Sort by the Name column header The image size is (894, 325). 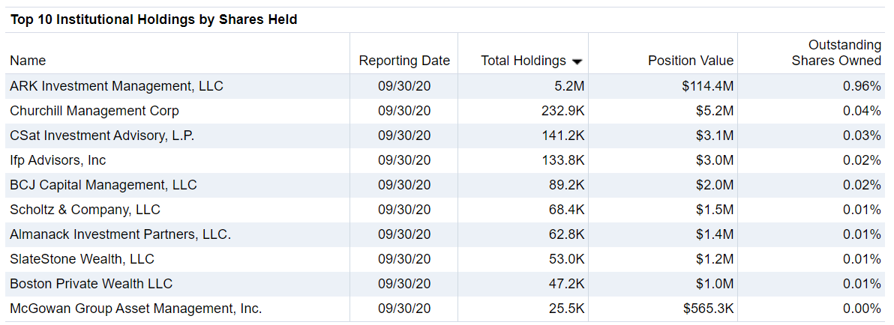pyautogui.click(x=28, y=61)
